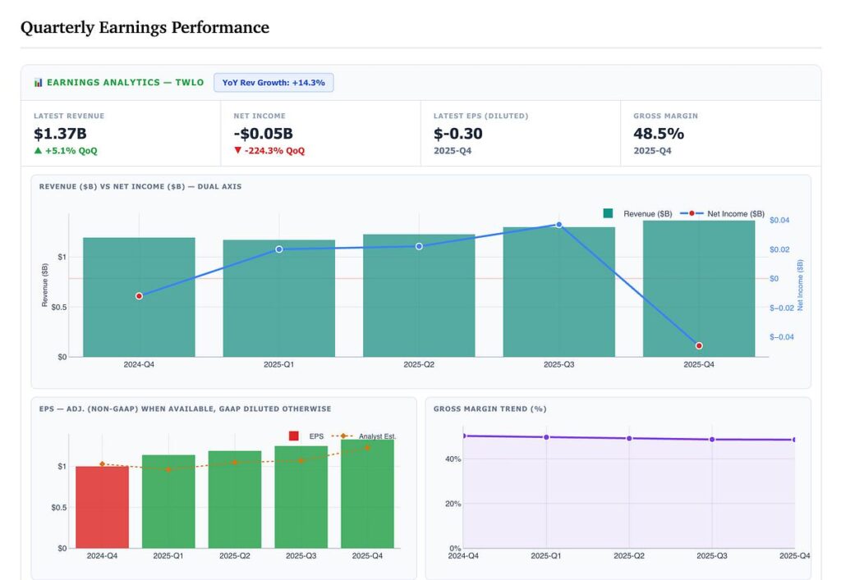
Task: Click the 2025-Q2 gross margin point
Action: tap(629, 438)
